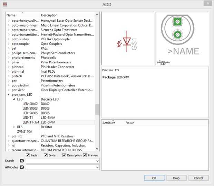The image size is (214, 186).
Task: Select the pot-vitrohm library row
Action: coord(50,85)
